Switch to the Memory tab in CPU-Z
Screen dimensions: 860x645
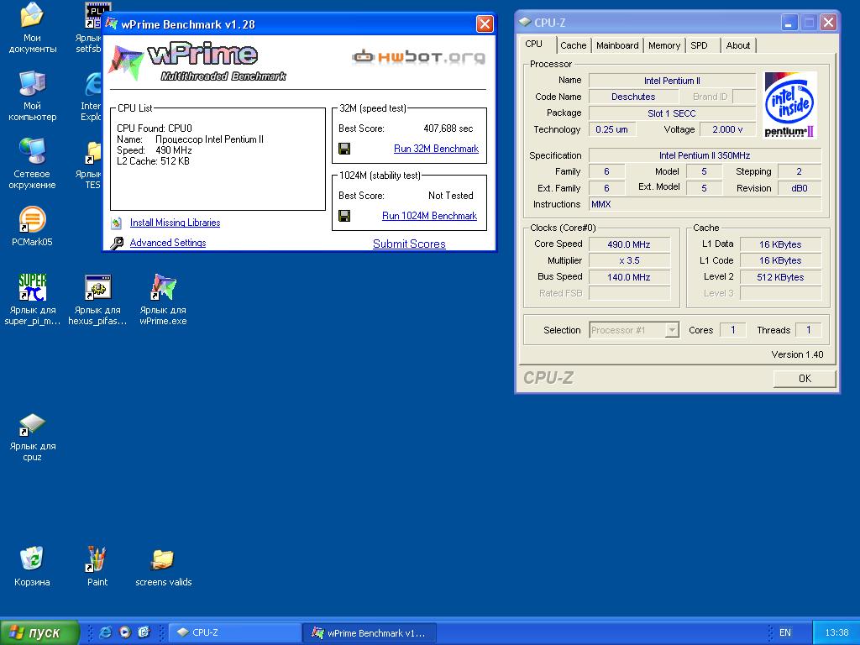point(664,45)
